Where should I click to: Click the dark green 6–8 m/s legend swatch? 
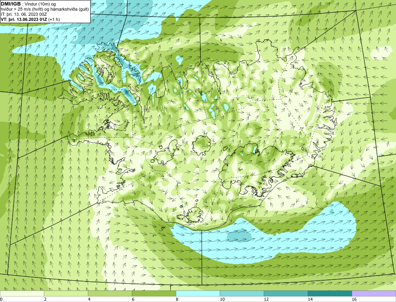[x=154, y=293]
